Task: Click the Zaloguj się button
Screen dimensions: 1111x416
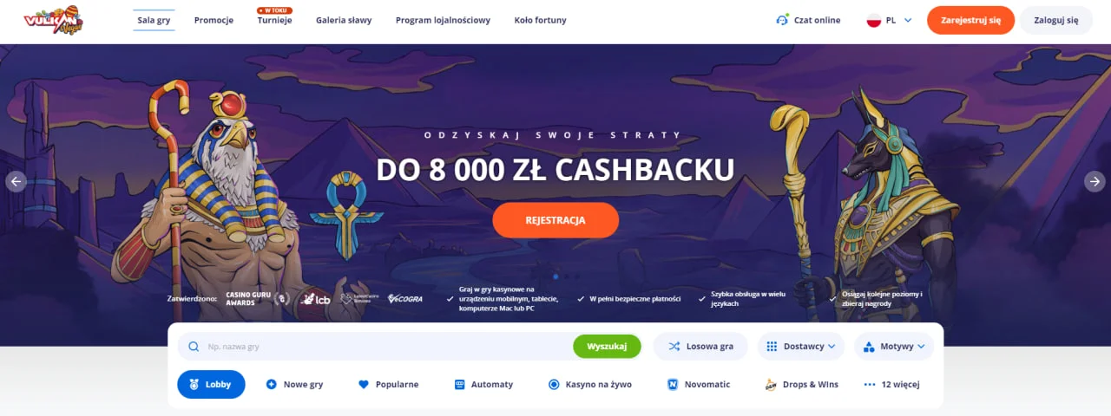Action: pyautogui.click(x=1056, y=20)
